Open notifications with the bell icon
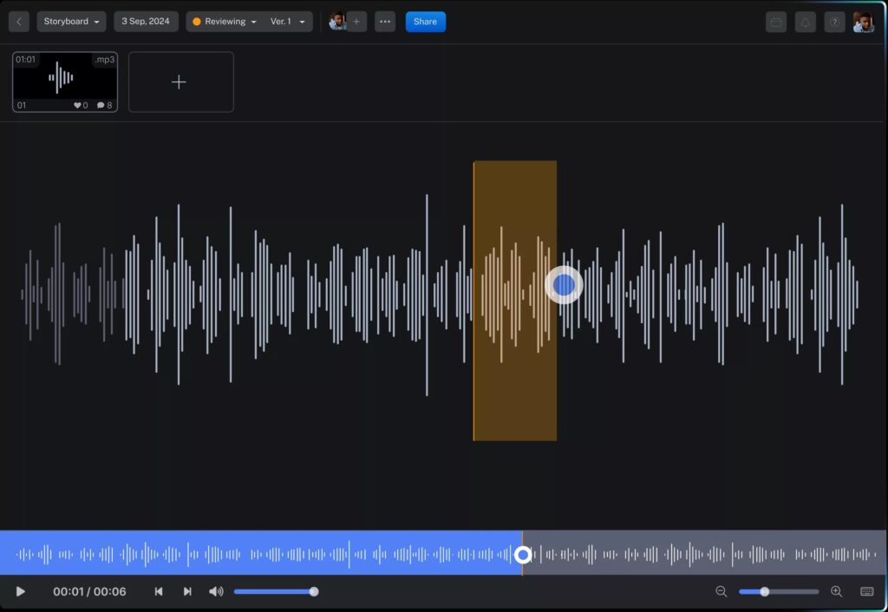This screenshot has height=612, width=888. click(x=806, y=21)
